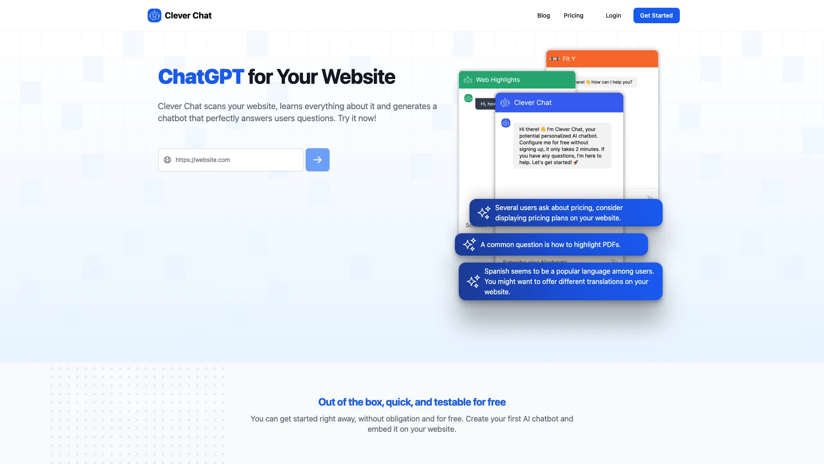
Task: Click the website URL input field
Action: click(x=230, y=159)
